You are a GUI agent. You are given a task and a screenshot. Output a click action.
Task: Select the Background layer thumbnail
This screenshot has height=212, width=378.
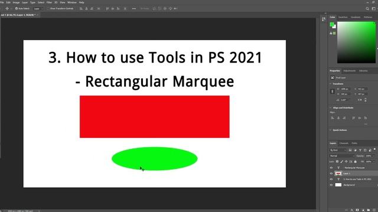(338, 185)
